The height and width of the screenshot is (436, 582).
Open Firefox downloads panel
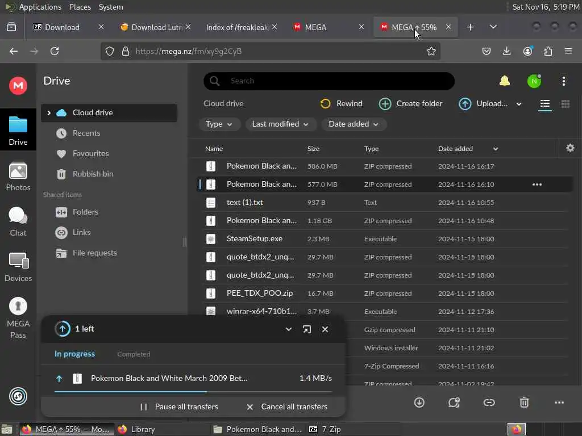pyautogui.click(x=506, y=51)
